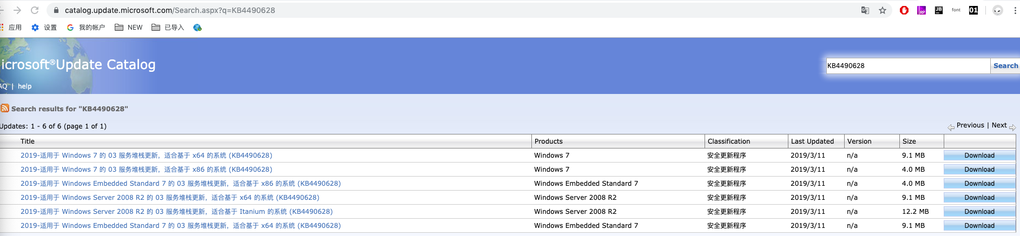Sort by the Classification column header
The width and height of the screenshot is (1020, 236).
click(x=729, y=141)
